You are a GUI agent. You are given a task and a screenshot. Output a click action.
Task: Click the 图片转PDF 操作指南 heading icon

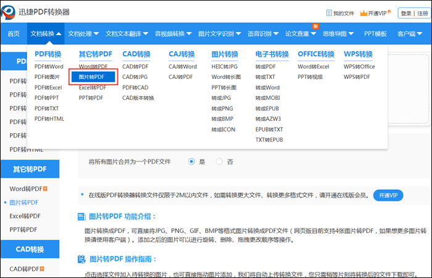click(x=81, y=260)
